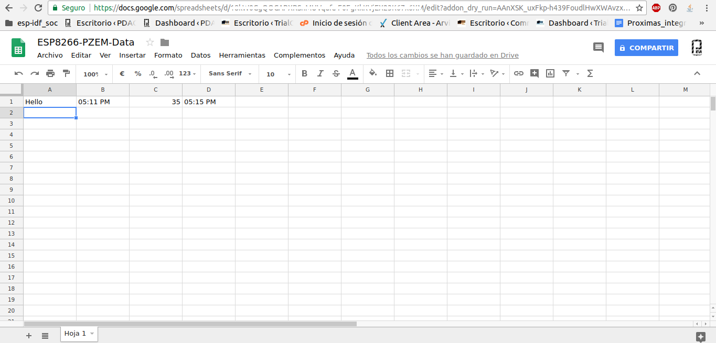Redo the last action
Viewport: 716px width, 343px height.
(x=35, y=73)
